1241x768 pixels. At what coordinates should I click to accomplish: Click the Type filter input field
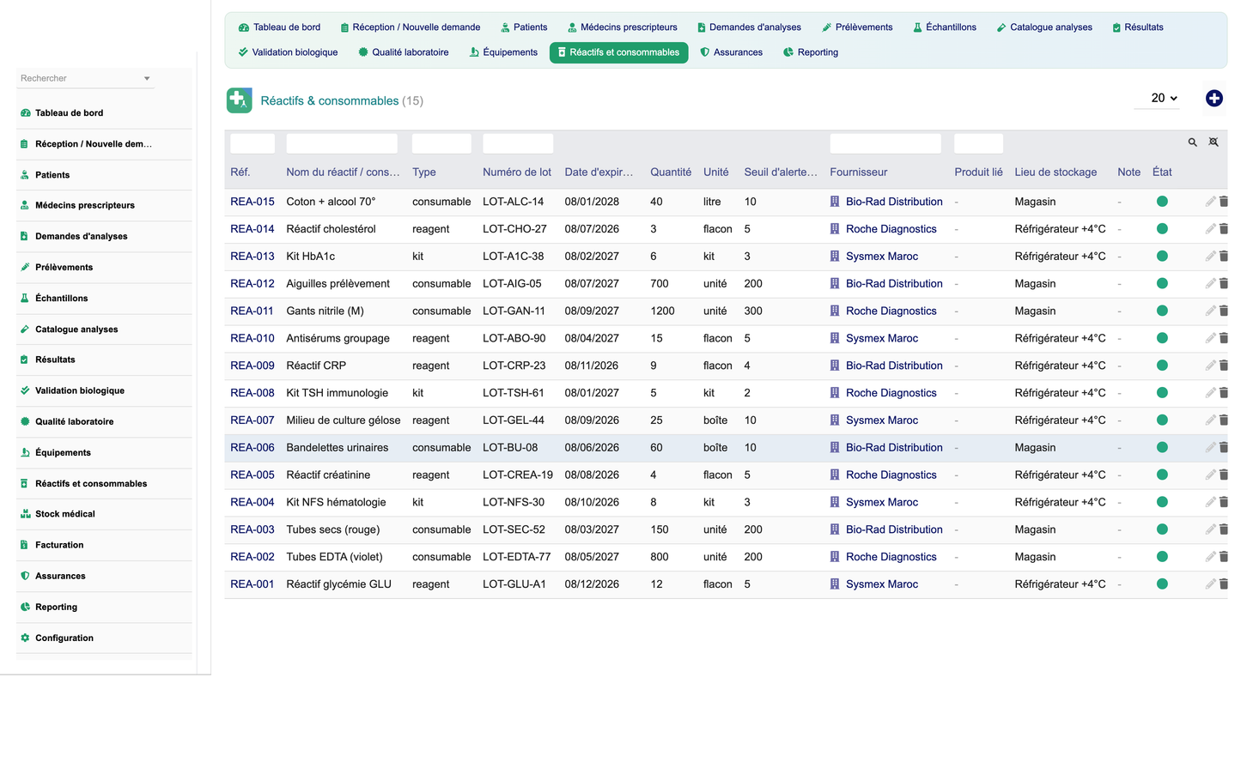pyautogui.click(x=441, y=143)
